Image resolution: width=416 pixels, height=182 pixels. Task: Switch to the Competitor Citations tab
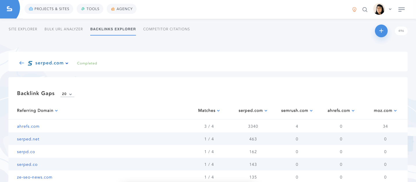pos(166,29)
